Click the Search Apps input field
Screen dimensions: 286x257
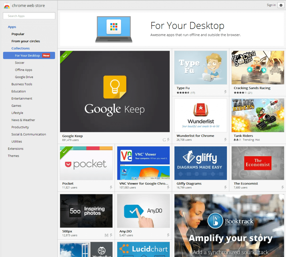pos(29,16)
